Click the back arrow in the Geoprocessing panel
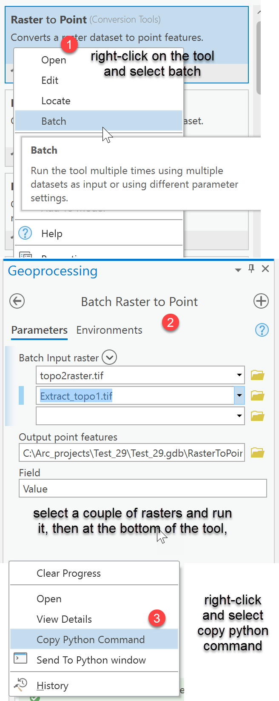The height and width of the screenshot is (701, 279). tap(17, 301)
